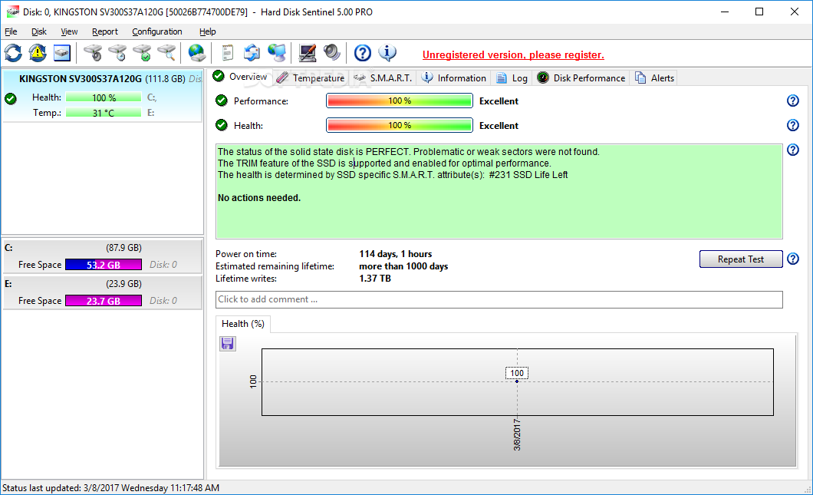Image resolution: width=813 pixels, height=495 pixels.
Task: Switch to the Disk Performance tab
Action: click(581, 78)
